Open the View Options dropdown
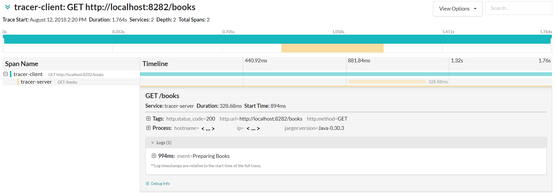Image resolution: width=556 pixels, height=196 pixels. tap(457, 9)
